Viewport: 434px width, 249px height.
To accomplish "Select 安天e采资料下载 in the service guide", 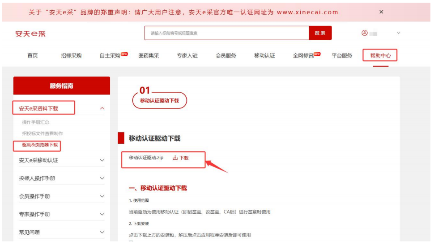I will pyautogui.click(x=38, y=108).
